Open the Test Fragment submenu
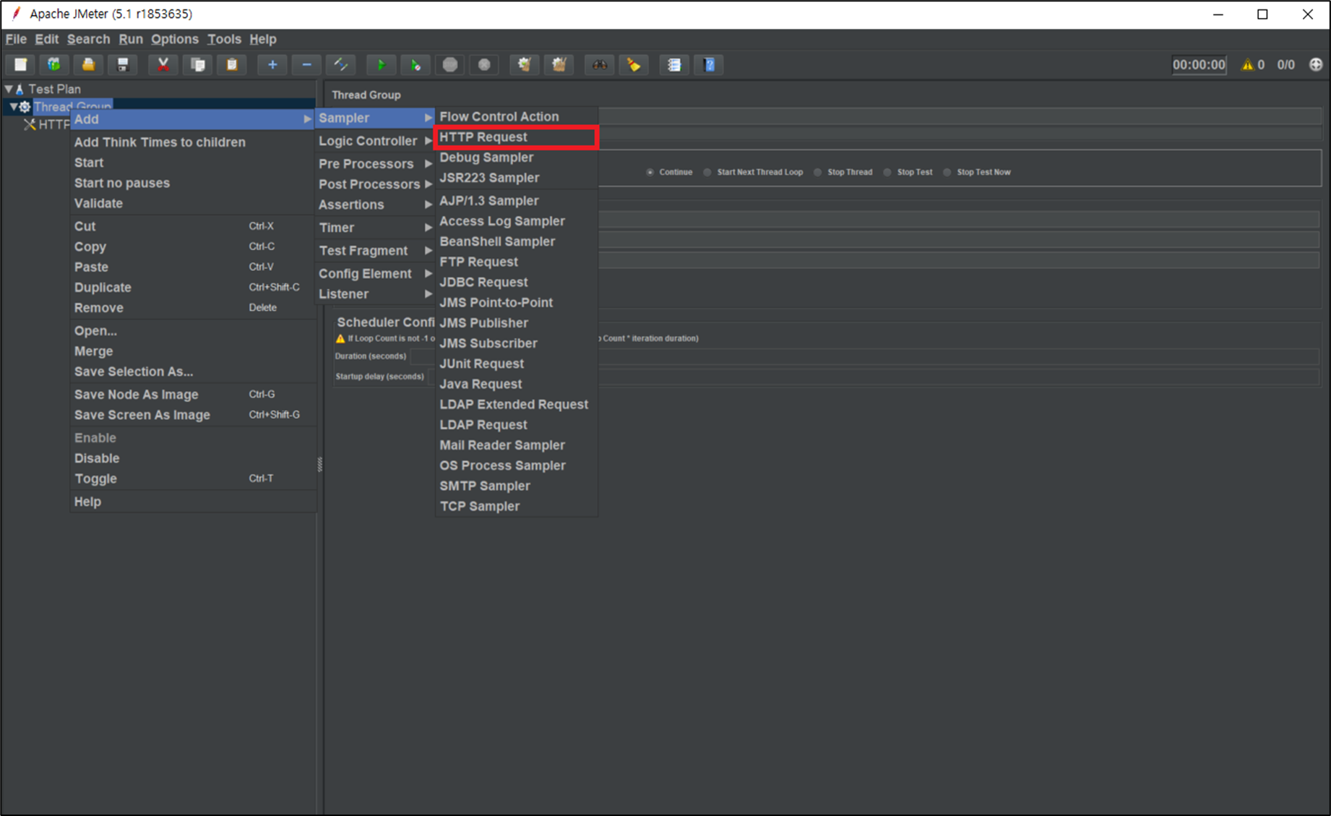 [x=374, y=251]
